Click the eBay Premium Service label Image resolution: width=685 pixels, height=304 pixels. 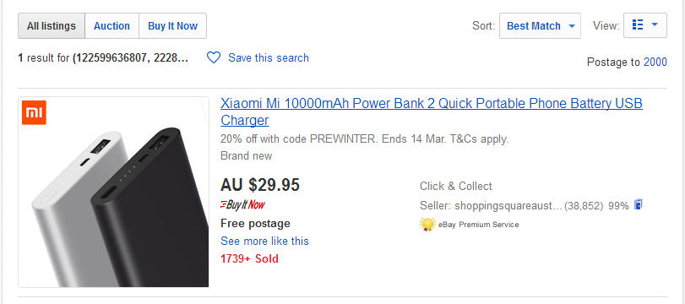coord(478,225)
